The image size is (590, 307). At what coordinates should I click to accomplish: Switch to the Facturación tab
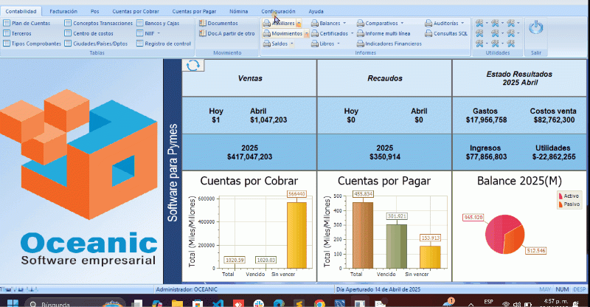point(63,12)
